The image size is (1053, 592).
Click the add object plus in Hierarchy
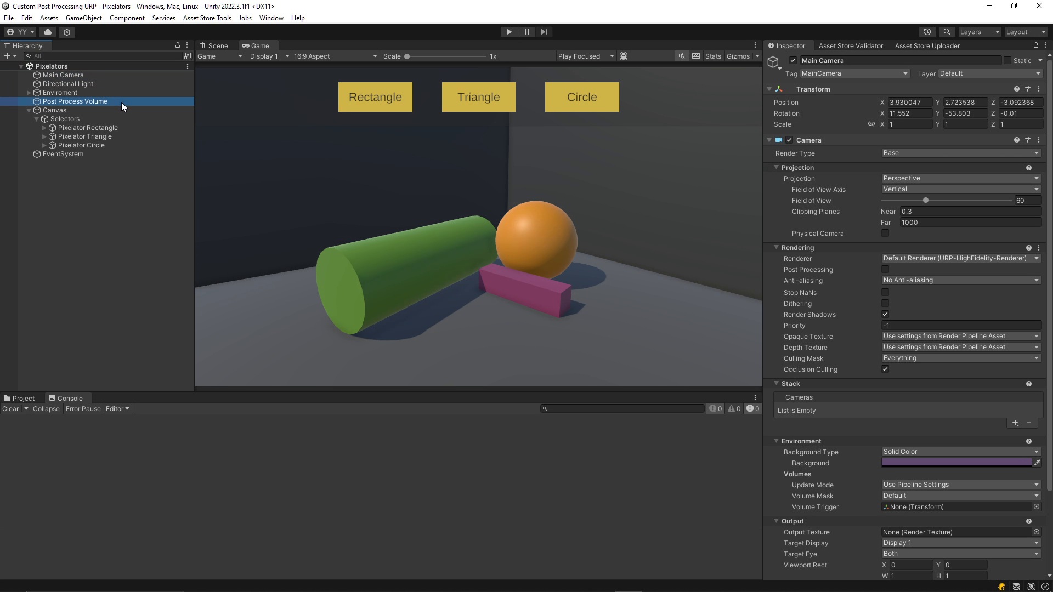point(7,56)
